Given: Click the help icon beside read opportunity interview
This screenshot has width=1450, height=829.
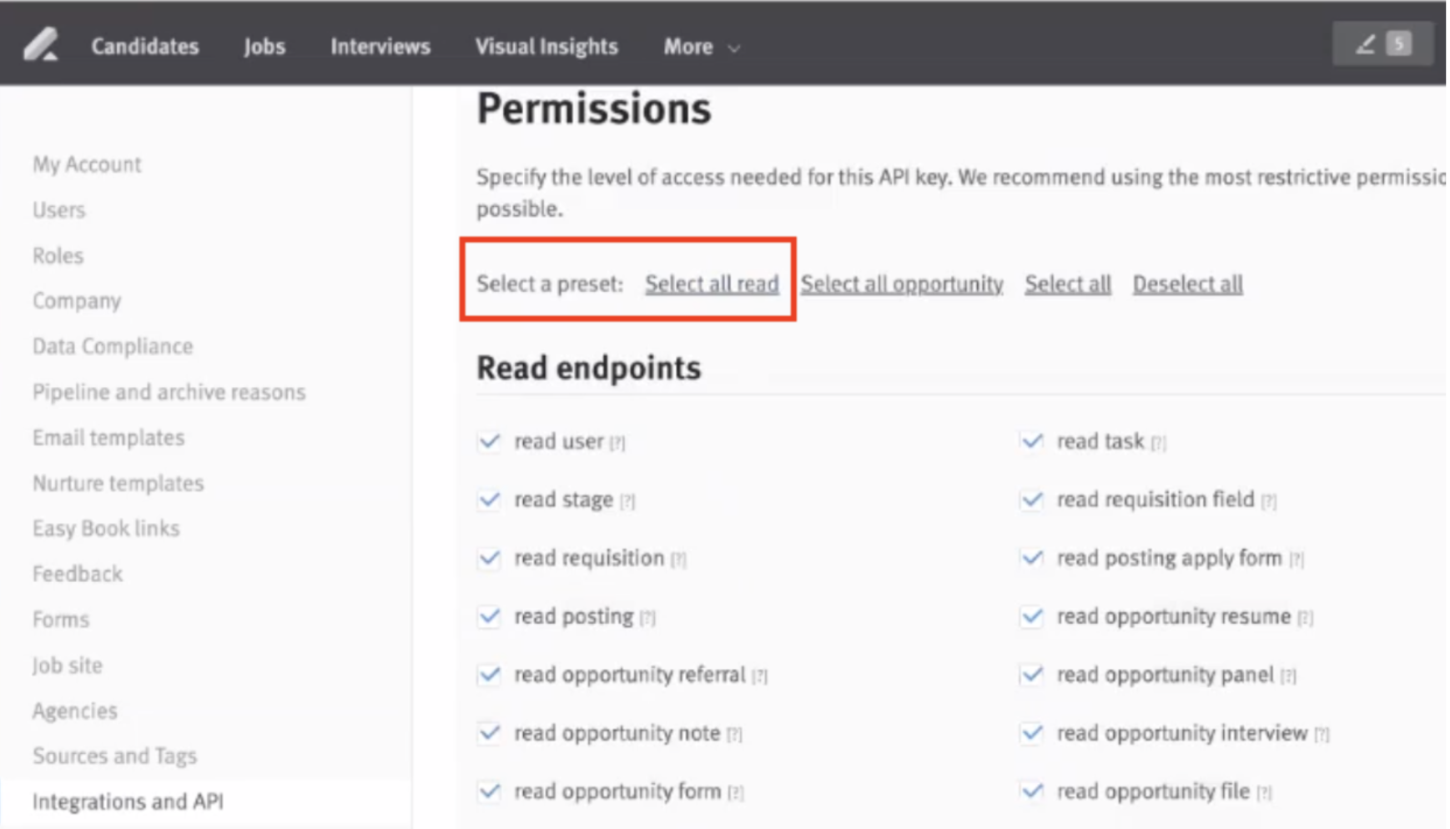Looking at the screenshot, I should click(x=1322, y=735).
